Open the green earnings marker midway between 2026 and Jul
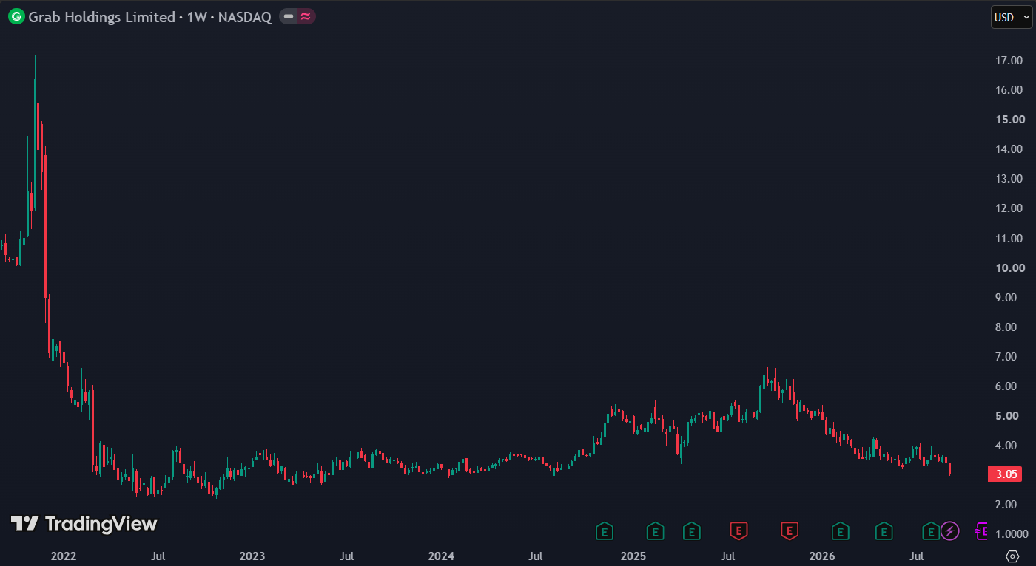Viewport: 1036px width, 566px height. (884, 530)
